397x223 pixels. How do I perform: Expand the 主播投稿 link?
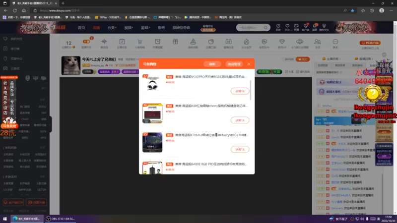coord(331,59)
